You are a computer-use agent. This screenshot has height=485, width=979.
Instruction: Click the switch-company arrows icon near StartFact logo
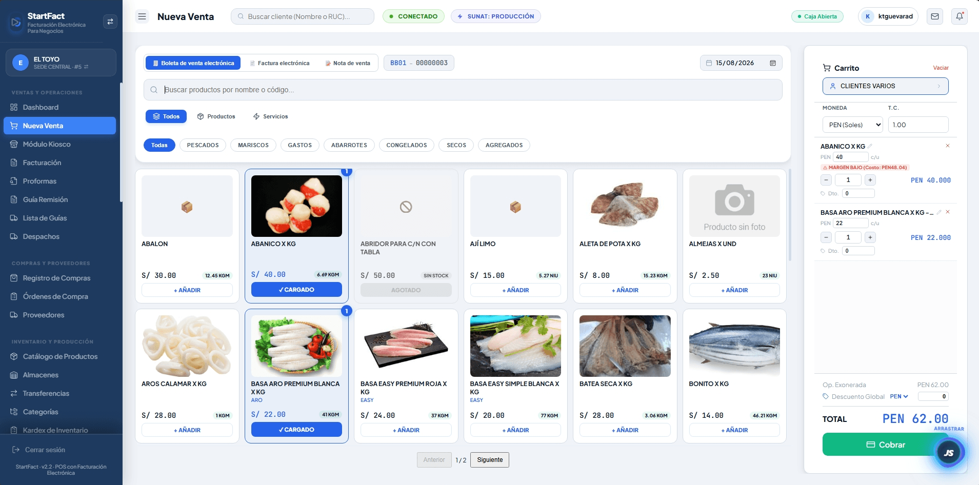point(110,22)
